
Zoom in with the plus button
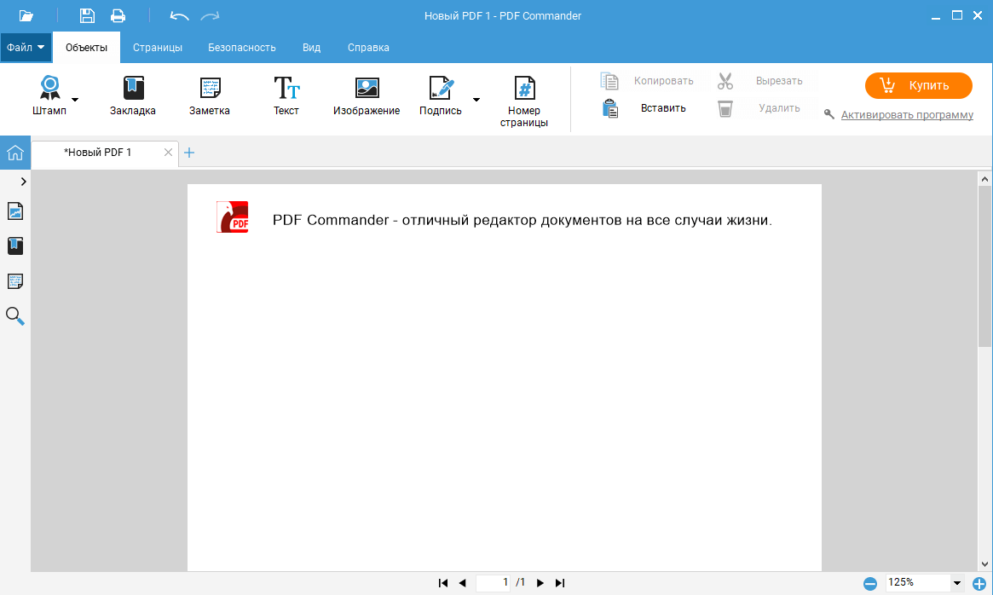pyautogui.click(x=979, y=584)
